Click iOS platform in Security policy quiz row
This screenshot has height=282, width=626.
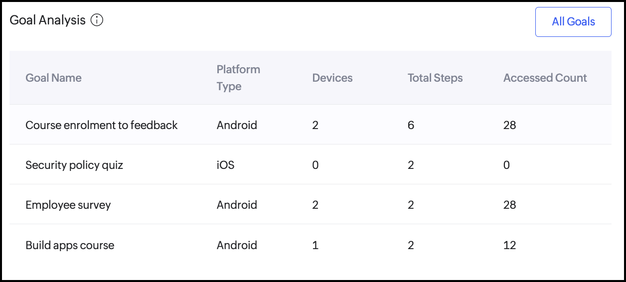[225, 165]
